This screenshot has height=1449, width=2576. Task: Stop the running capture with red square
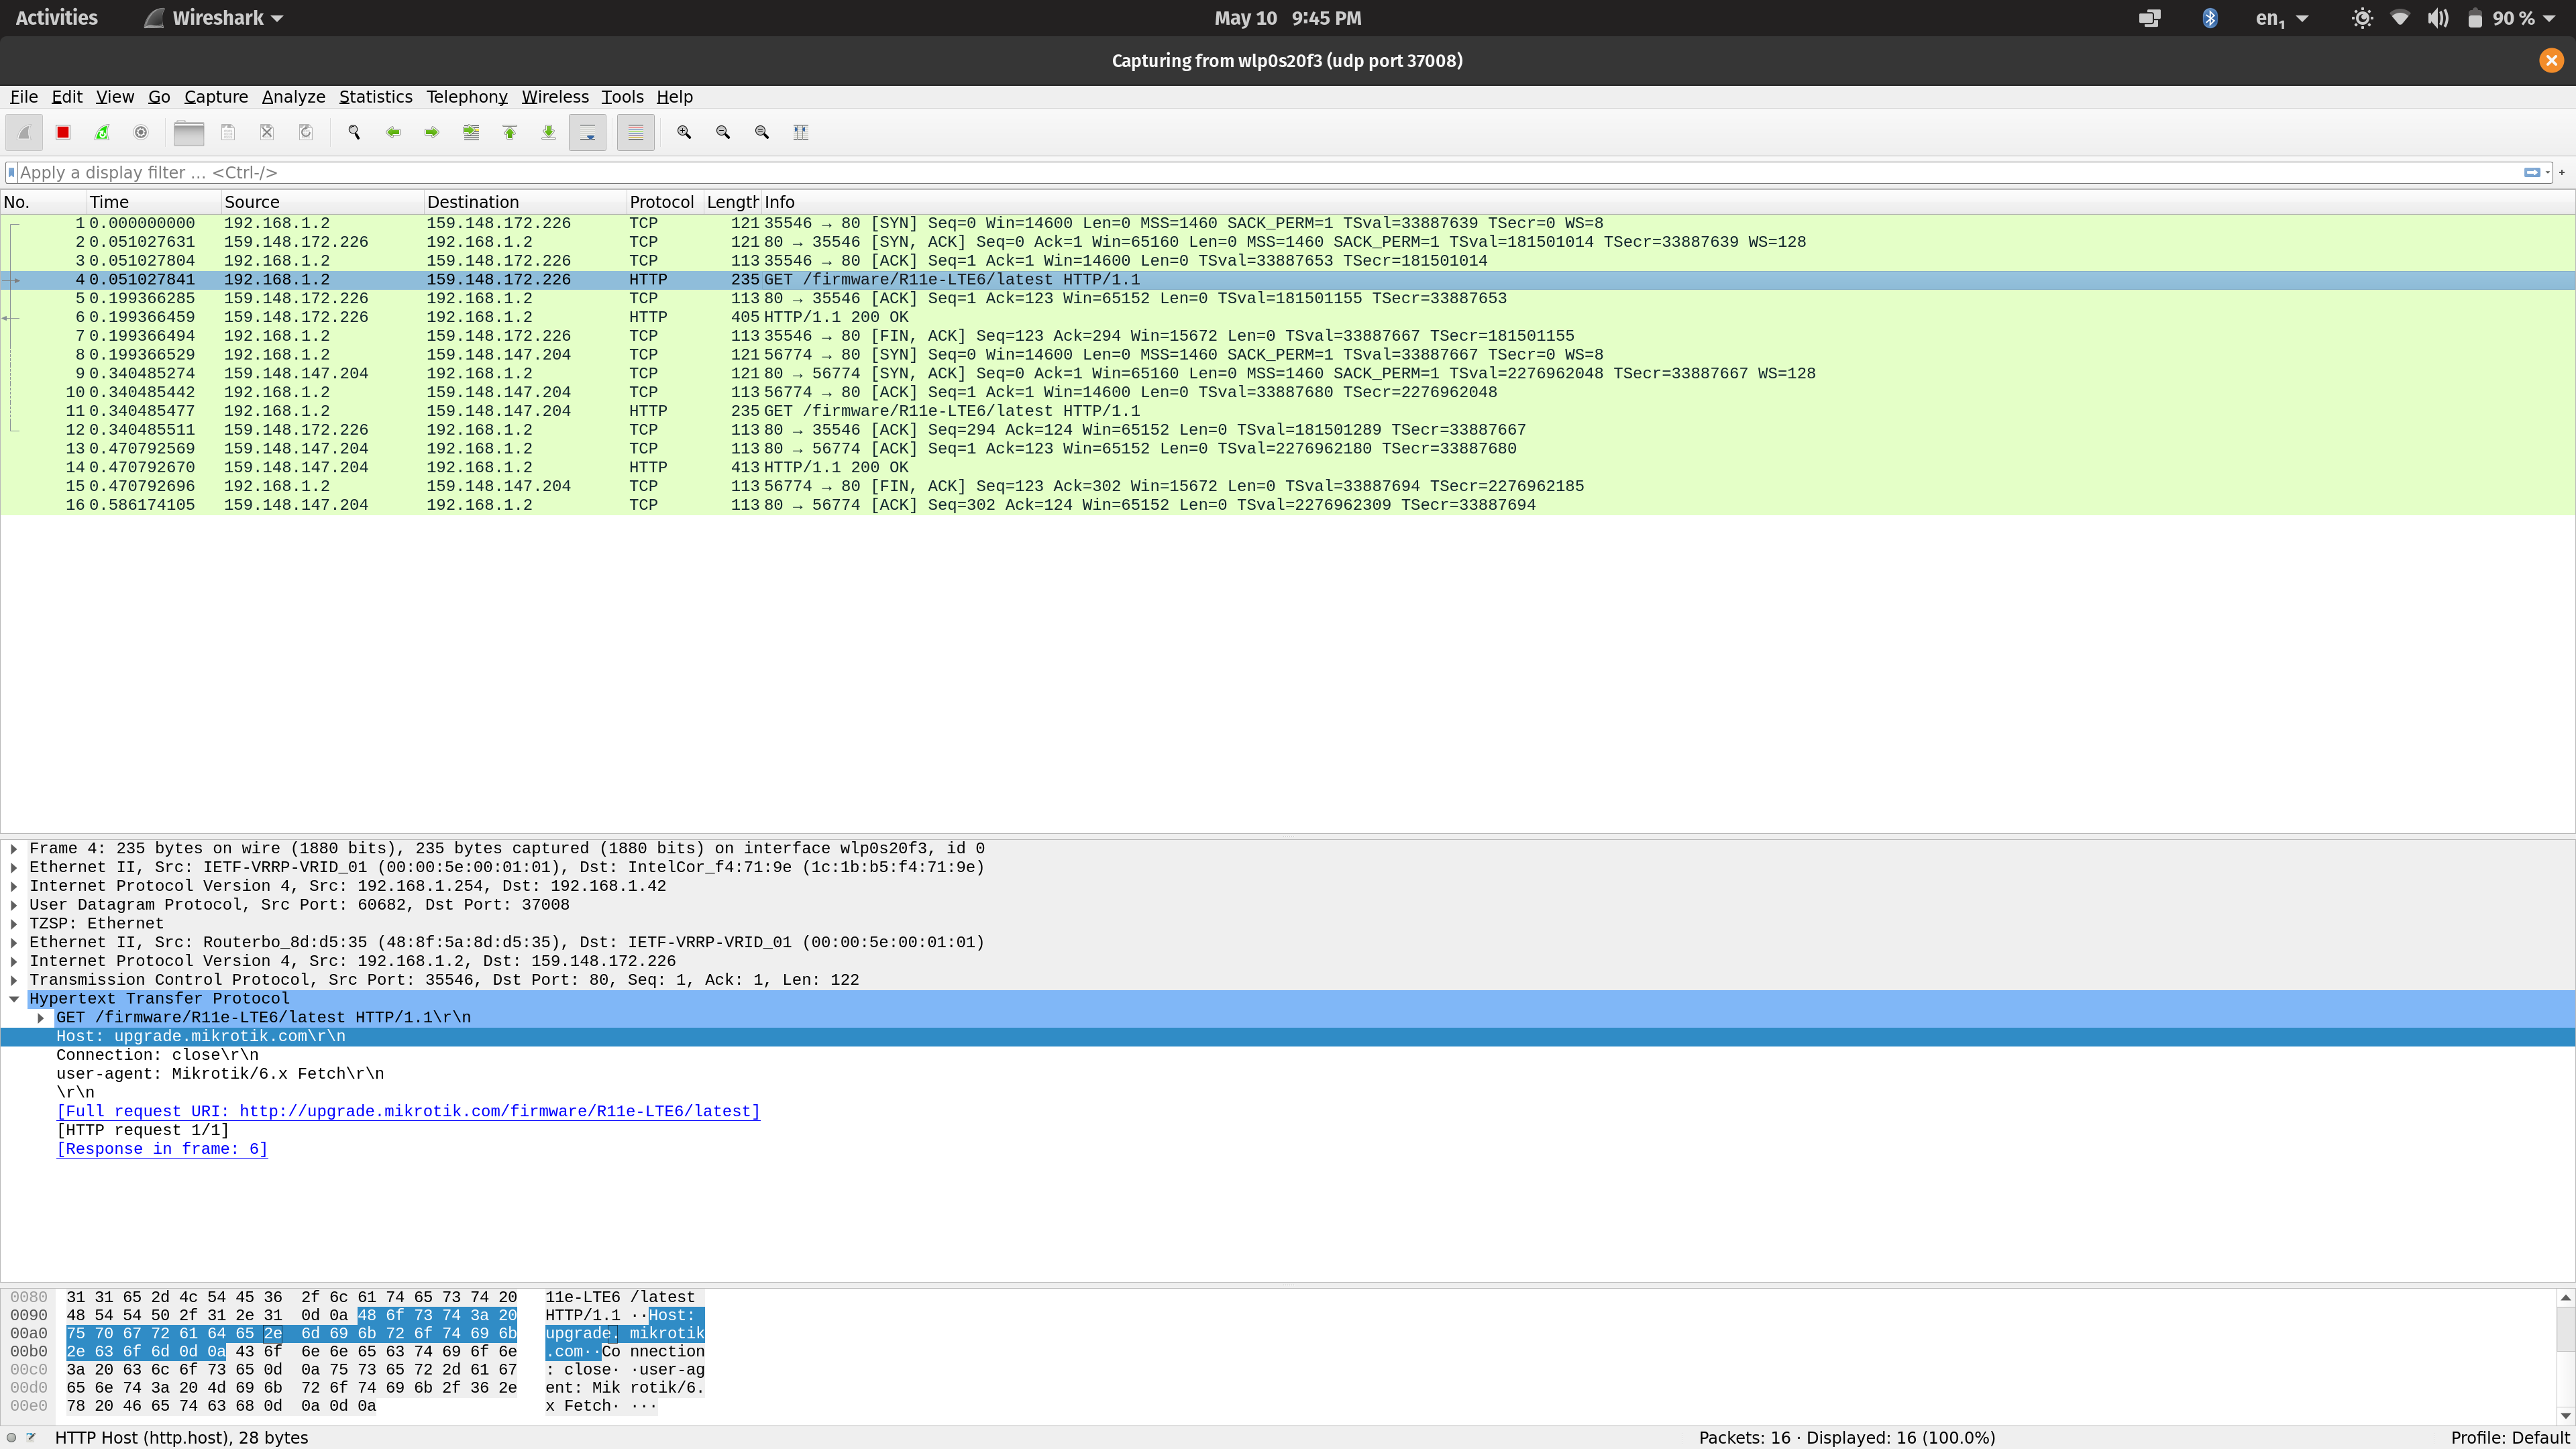coord(63,132)
